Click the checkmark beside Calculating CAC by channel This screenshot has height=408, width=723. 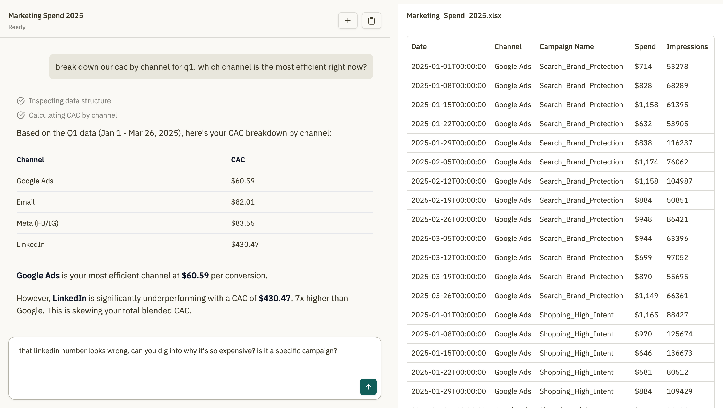click(21, 115)
